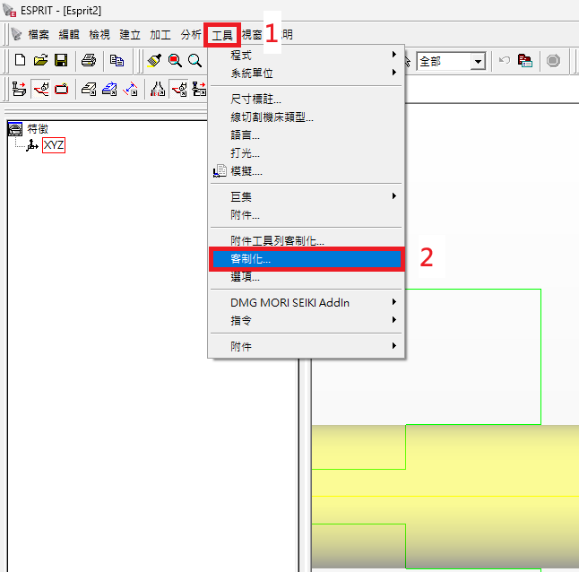Click the yellow highlighter brush icon
579x572 pixels.
[154, 61]
